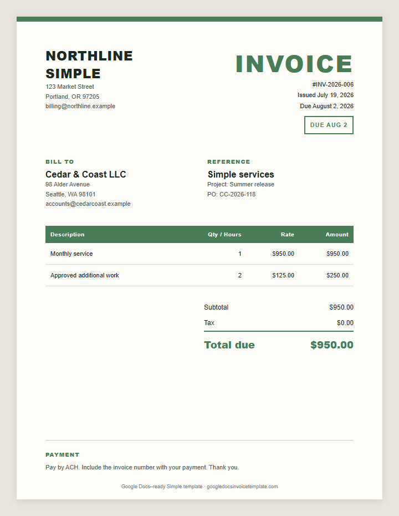Image resolution: width=399 pixels, height=516 pixels.
Task: Select the INVOICE heading
Action: (x=294, y=64)
